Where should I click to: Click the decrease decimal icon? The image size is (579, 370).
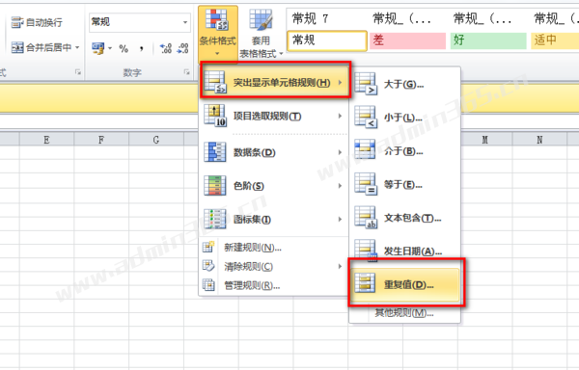pyautogui.click(x=183, y=48)
